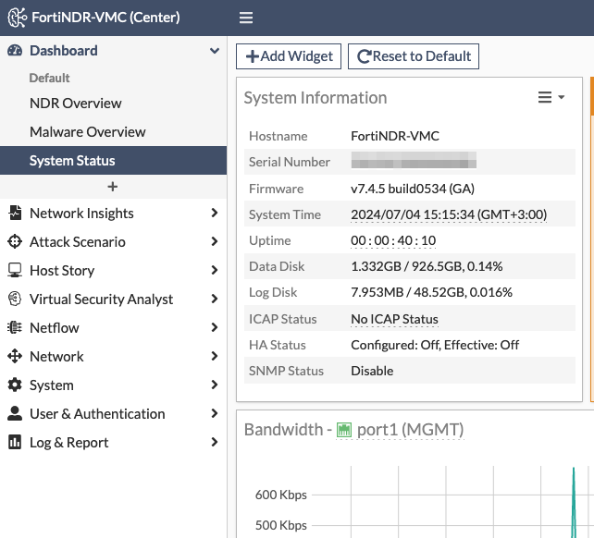Click the Reset to Default button
The height and width of the screenshot is (538, 594).
tap(414, 56)
